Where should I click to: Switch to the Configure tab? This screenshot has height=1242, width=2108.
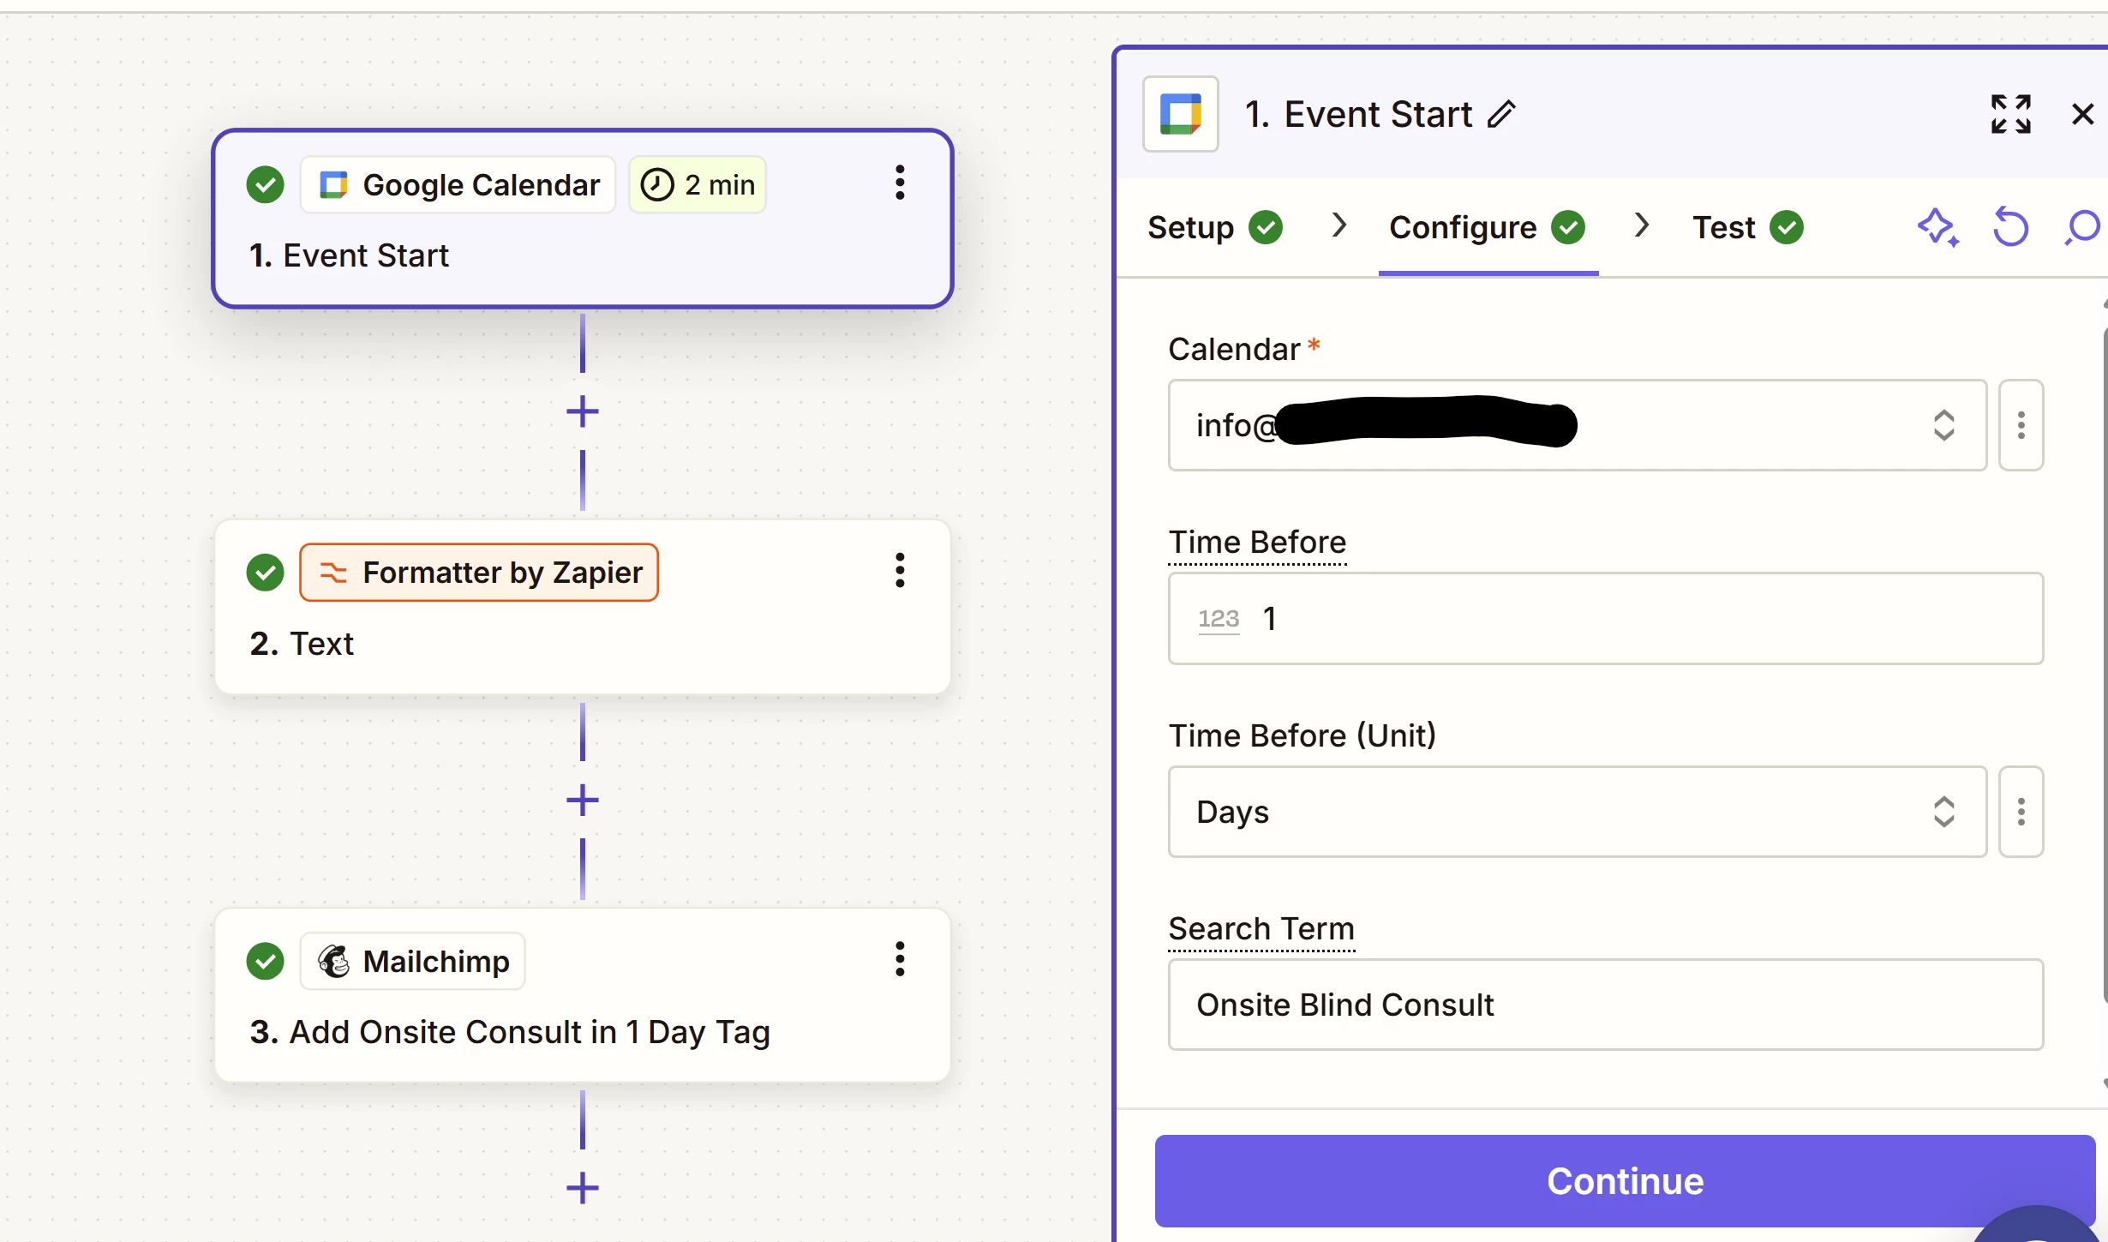(1488, 227)
